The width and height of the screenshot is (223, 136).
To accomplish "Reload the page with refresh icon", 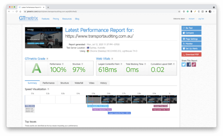I will coord(17,12).
